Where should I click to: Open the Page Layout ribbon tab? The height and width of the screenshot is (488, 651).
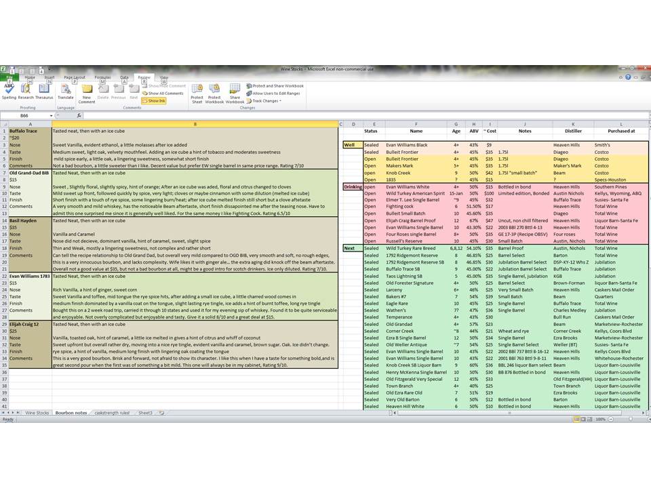click(x=75, y=77)
